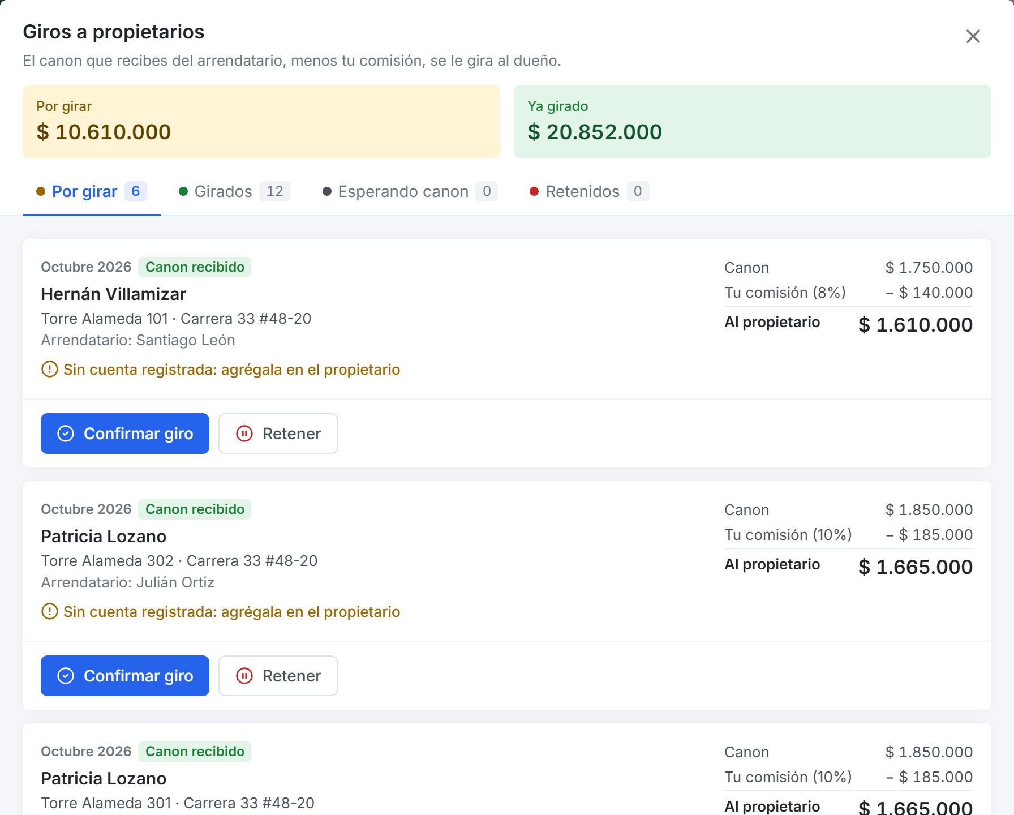1014x815 pixels.
Task: Click the Ya girado $ 20.852.000 summary card
Action: (x=753, y=122)
